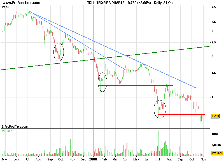Click the TDU - TEIXEIRA DUARTE title
Viewport: 224px width, 168px height.
click(x=106, y=3)
